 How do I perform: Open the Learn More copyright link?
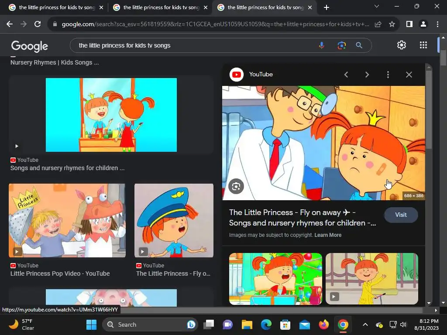[x=328, y=235]
